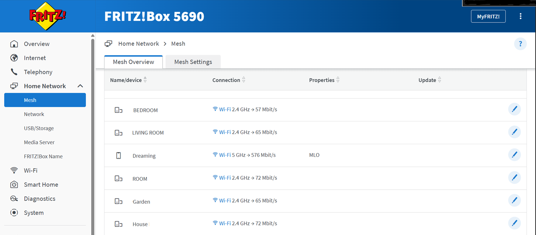536x235 pixels.
Task: Click the FRITZ! logo
Action: 48,16
